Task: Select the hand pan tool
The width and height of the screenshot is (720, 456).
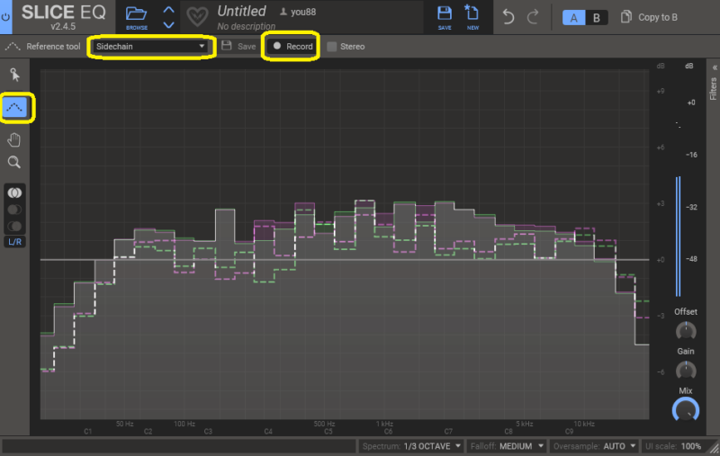Action: (14, 139)
